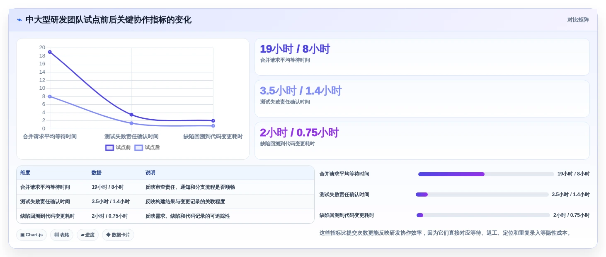This screenshot has height=257, width=606.
Task: Click table cell 2小时 / 0.75小时
Action: (x=110, y=216)
